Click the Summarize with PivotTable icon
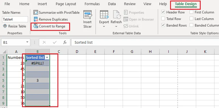Image resolution: width=219 pixels, height=108 pixels. coord(36,12)
